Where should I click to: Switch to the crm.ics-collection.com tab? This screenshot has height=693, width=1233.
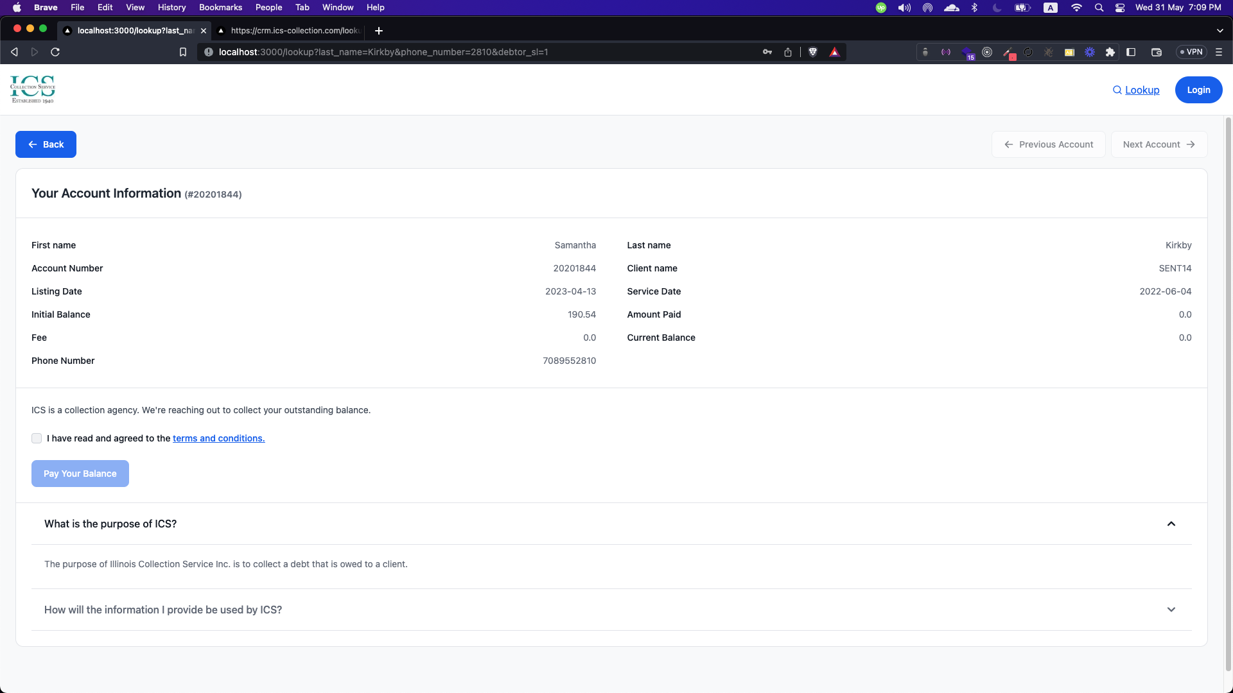(292, 30)
